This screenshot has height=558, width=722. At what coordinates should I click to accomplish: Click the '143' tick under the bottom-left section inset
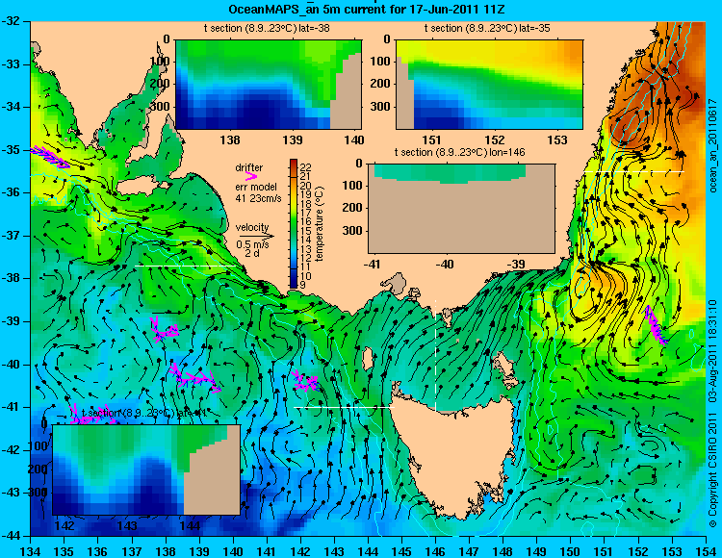[x=127, y=526]
